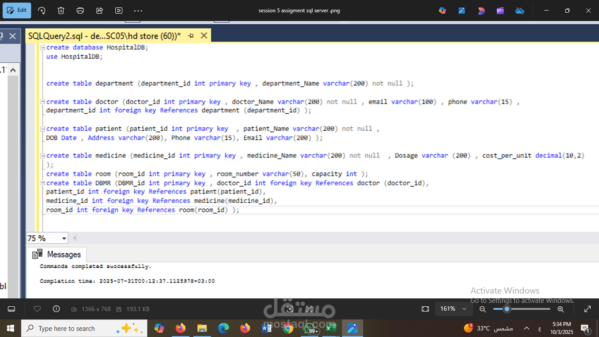The height and width of the screenshot is (337, 599).
Task: Delete the photo with the trash icon
Action: point(61,11)
